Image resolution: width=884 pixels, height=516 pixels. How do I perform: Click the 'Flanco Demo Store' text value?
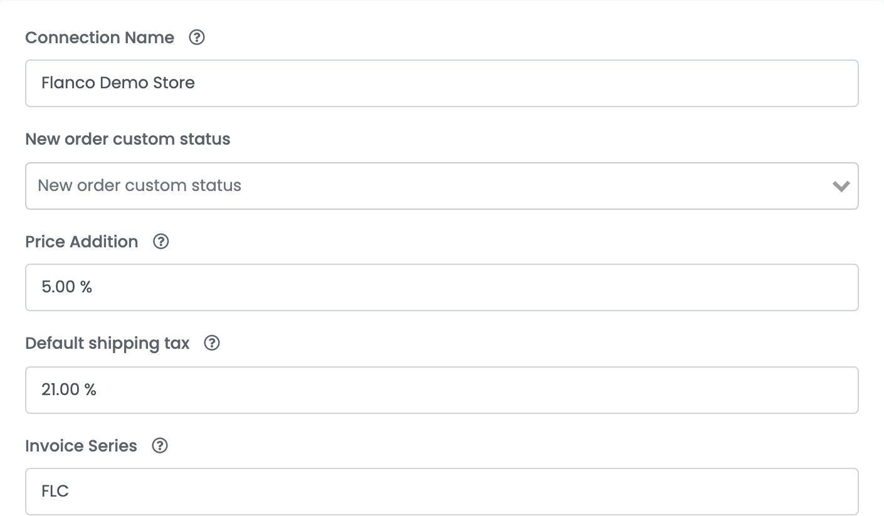coord(118,83)
